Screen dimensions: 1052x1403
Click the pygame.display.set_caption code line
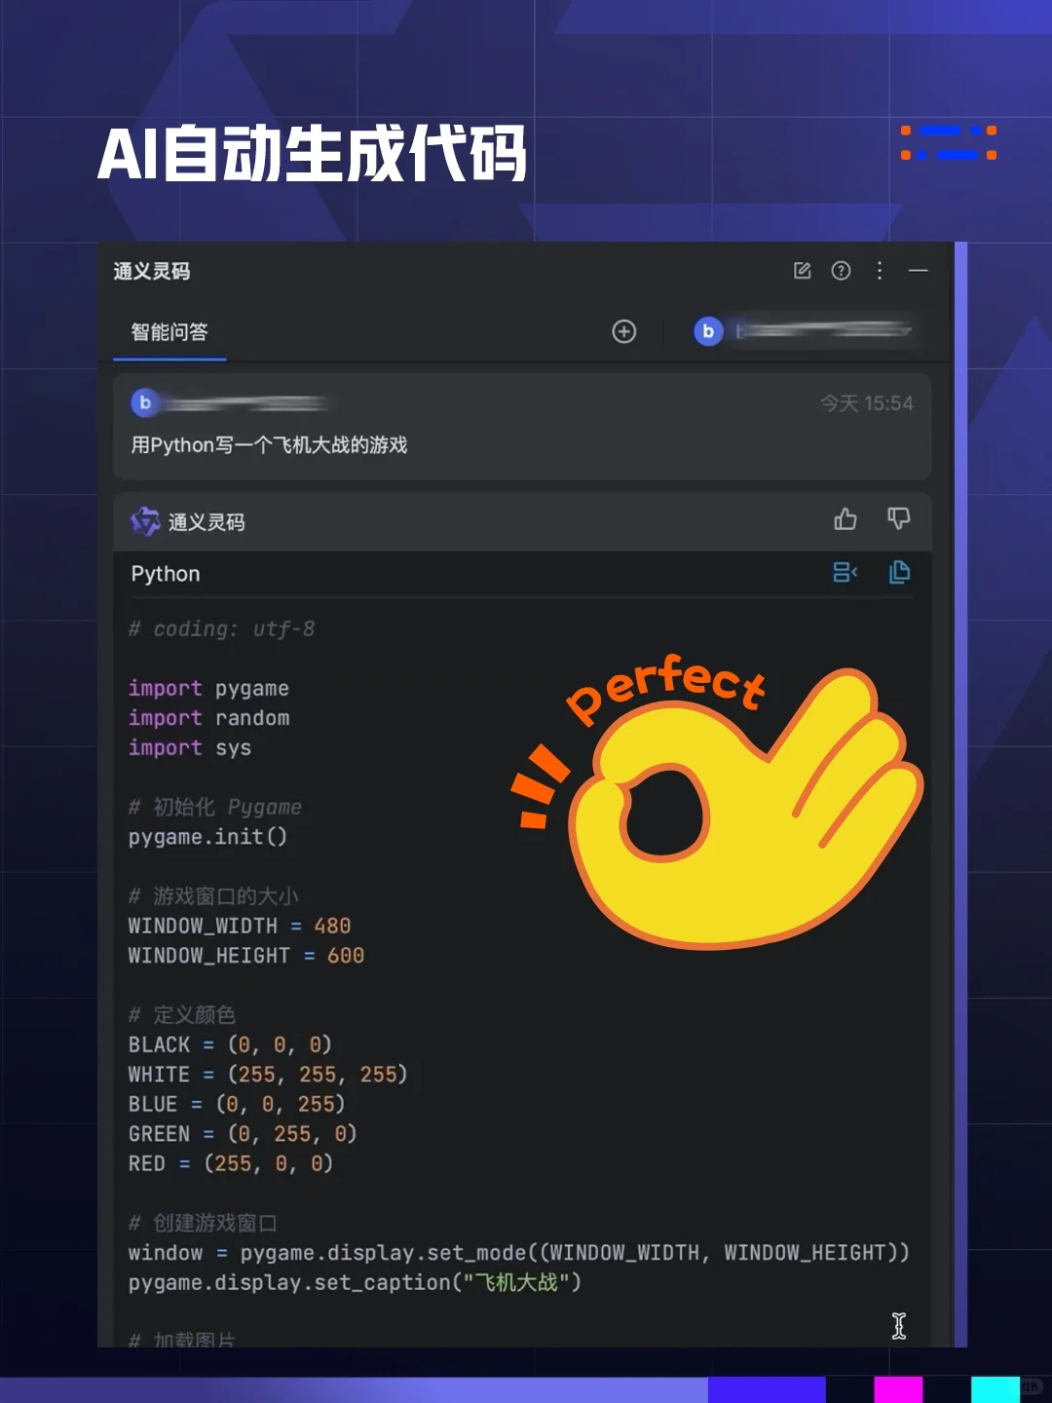pyautogui.click(x=355, y=1282)
